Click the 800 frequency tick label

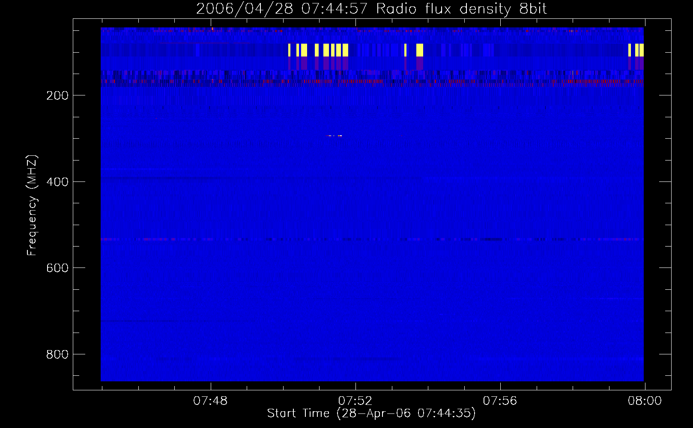pyautogui.click(x=57, y=354)
